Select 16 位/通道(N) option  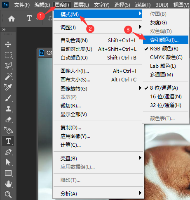coord(166,97)
